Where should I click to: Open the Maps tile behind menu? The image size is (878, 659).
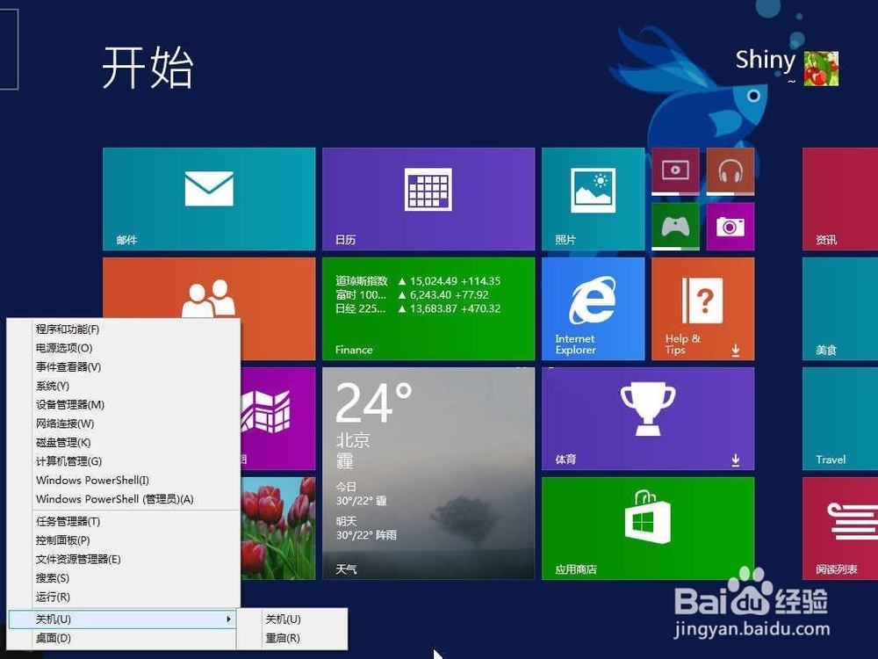tap(277, 418)
